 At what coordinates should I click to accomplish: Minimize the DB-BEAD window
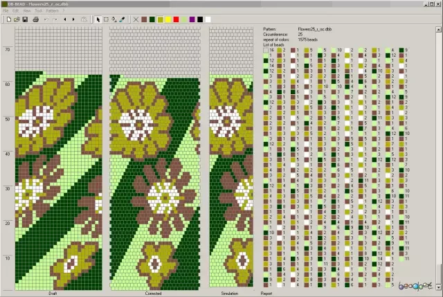(426, 4)
